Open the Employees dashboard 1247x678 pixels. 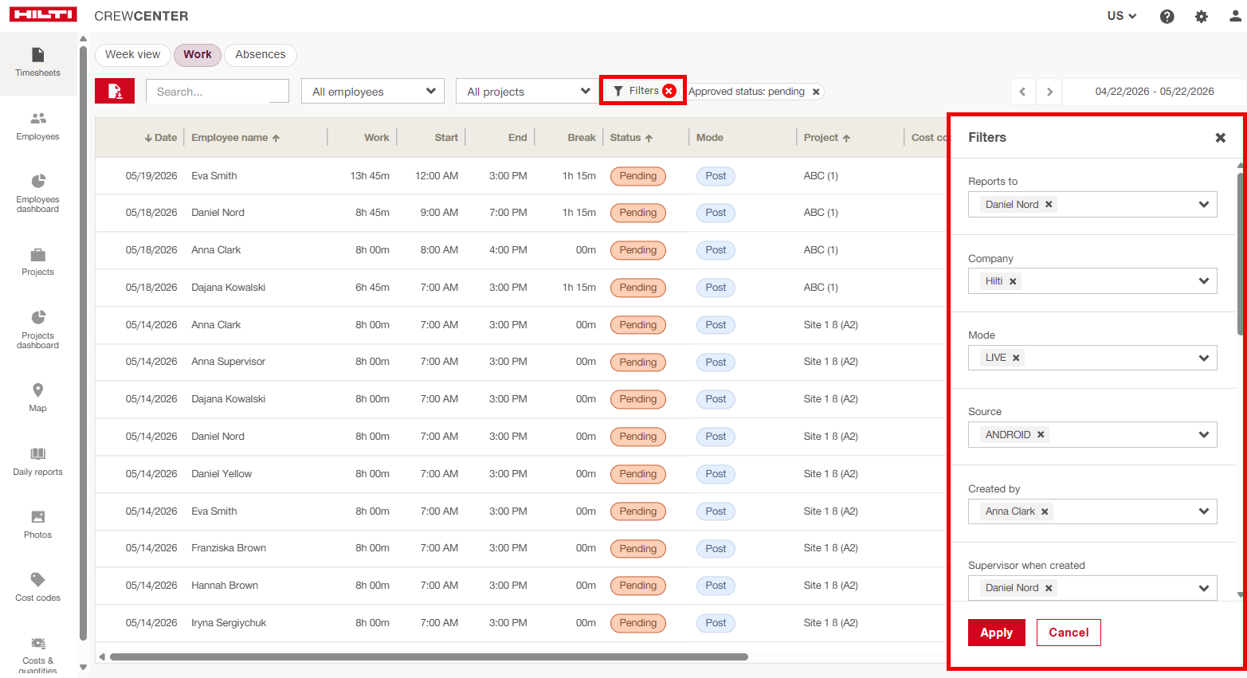click(38, 193)
